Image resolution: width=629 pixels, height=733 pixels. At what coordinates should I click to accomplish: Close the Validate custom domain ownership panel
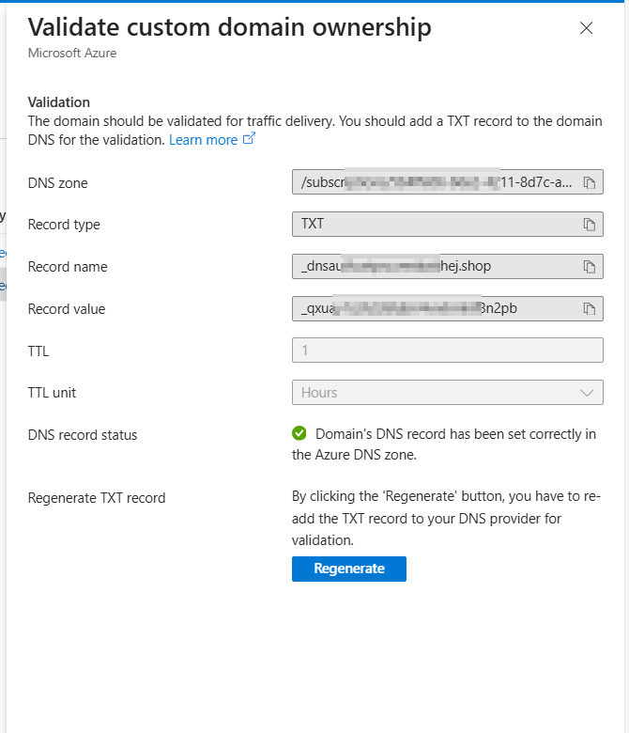point(586,28)
